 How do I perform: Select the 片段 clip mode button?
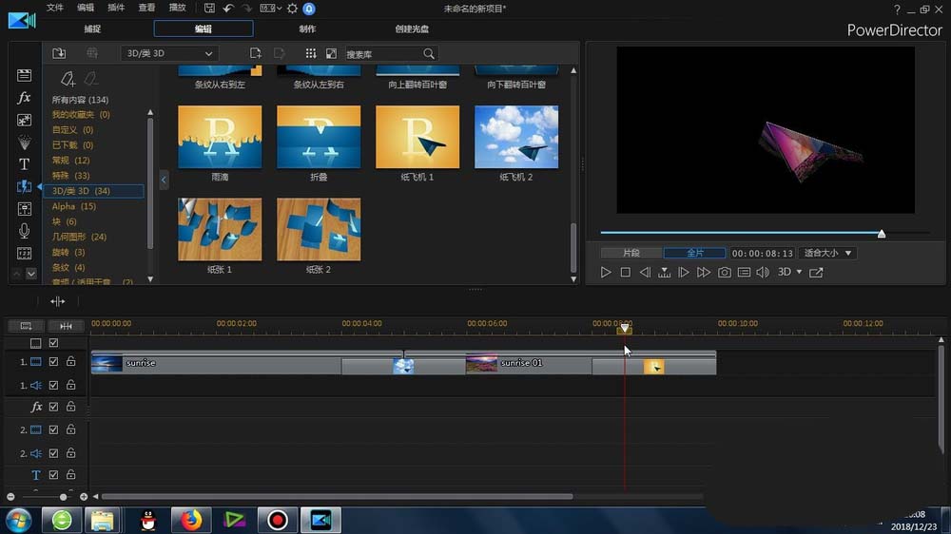631,253
